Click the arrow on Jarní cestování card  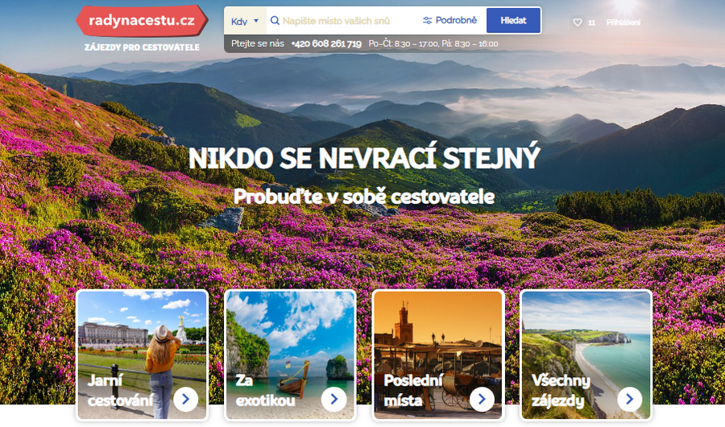point(185,399)
